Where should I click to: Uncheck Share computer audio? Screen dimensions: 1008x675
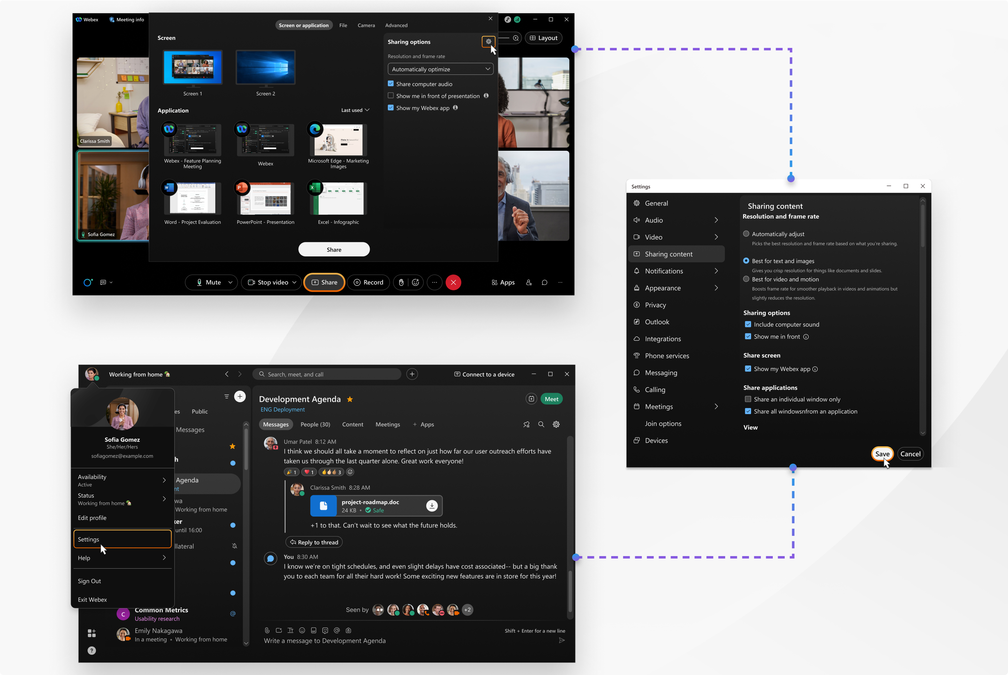(391, 84)
